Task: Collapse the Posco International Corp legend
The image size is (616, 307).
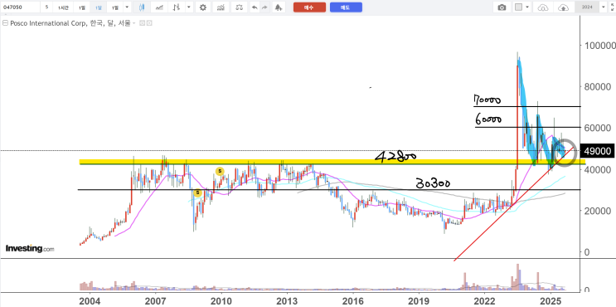Action: 5,23
